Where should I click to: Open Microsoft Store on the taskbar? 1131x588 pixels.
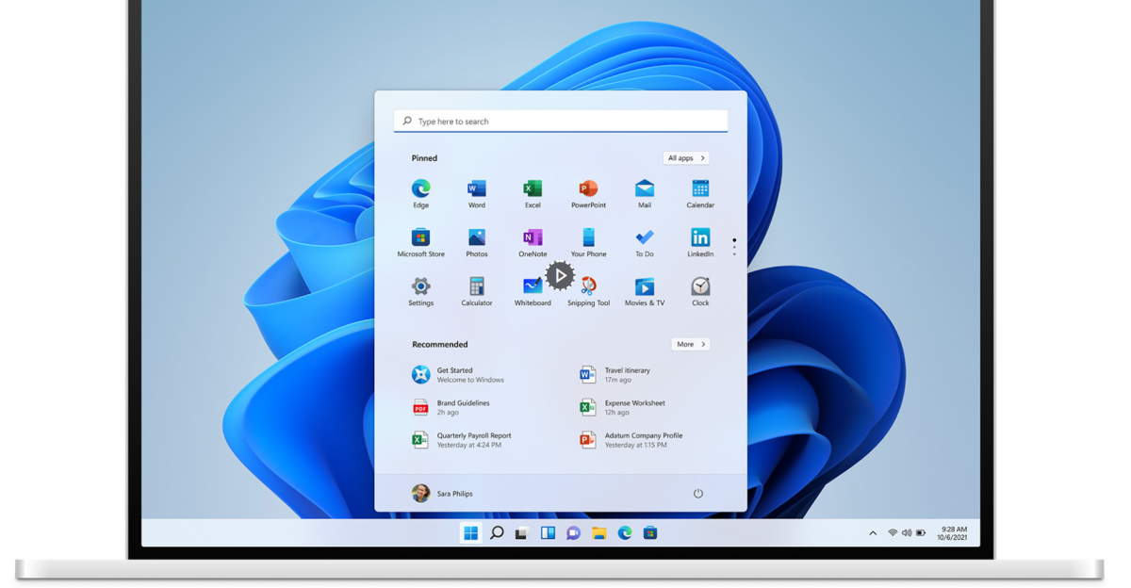point(649,533)
